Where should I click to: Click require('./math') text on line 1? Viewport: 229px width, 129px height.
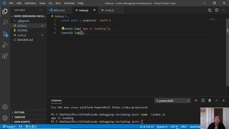point(97,20)
